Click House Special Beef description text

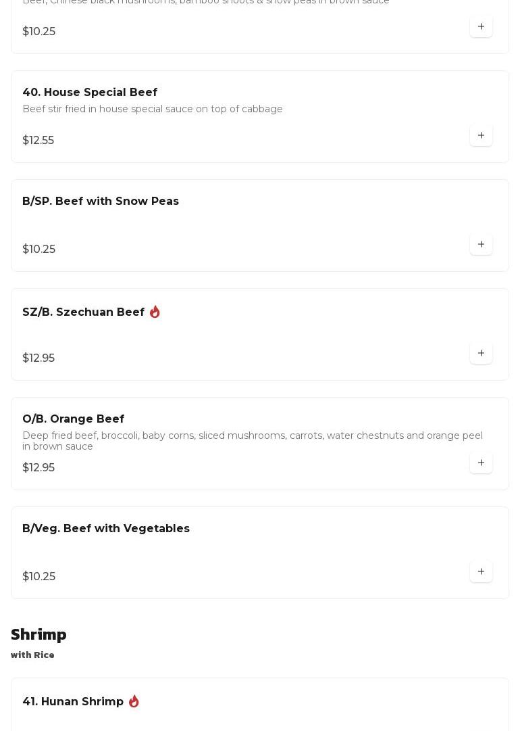tap(153, 109)
